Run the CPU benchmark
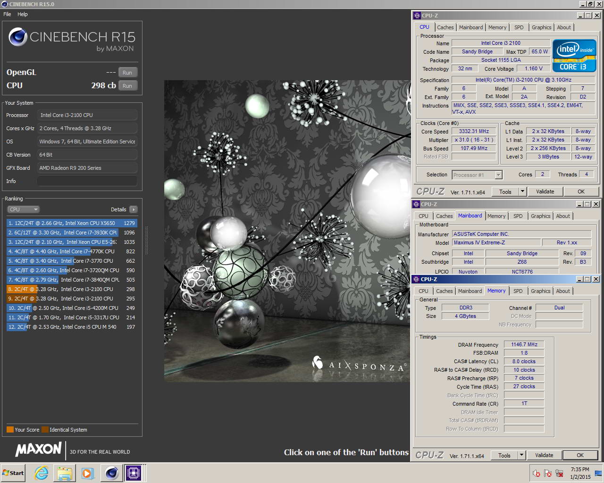Viewport: 604px width, 483px height. pos(127,86)
